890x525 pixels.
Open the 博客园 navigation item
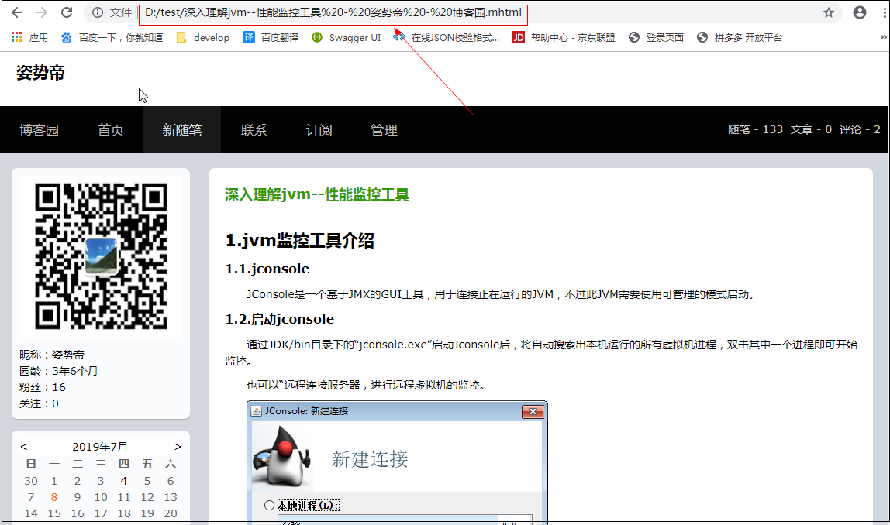(x=40, y=130)
